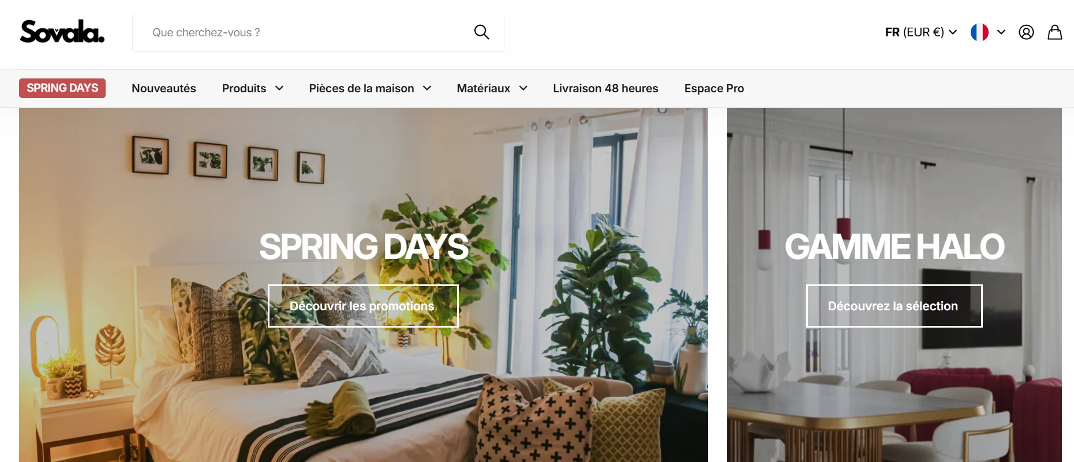The width and height of the screenshot is (1074, 462).
Task: Go to the Sovala logo homepage
Action: (62, 32)
